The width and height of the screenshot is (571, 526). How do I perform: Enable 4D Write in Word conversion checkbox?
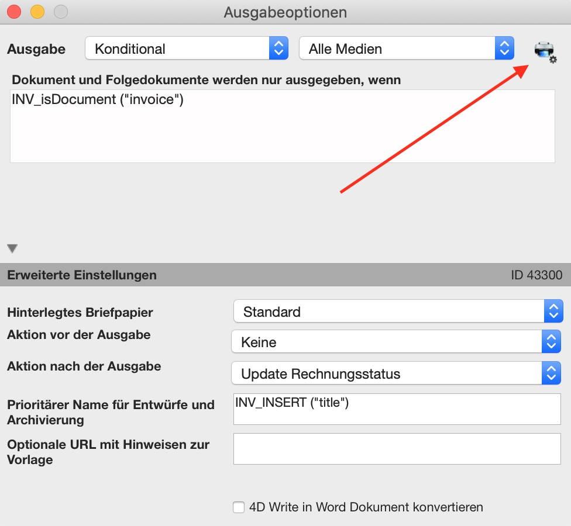239,507
